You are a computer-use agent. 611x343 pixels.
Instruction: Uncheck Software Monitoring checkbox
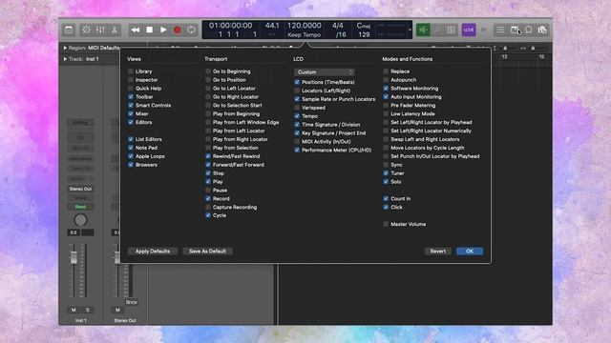(386, 89)
